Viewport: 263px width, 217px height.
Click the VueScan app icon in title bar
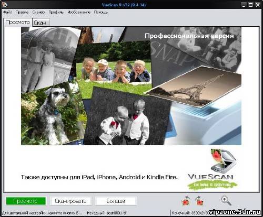pos(4,4)
